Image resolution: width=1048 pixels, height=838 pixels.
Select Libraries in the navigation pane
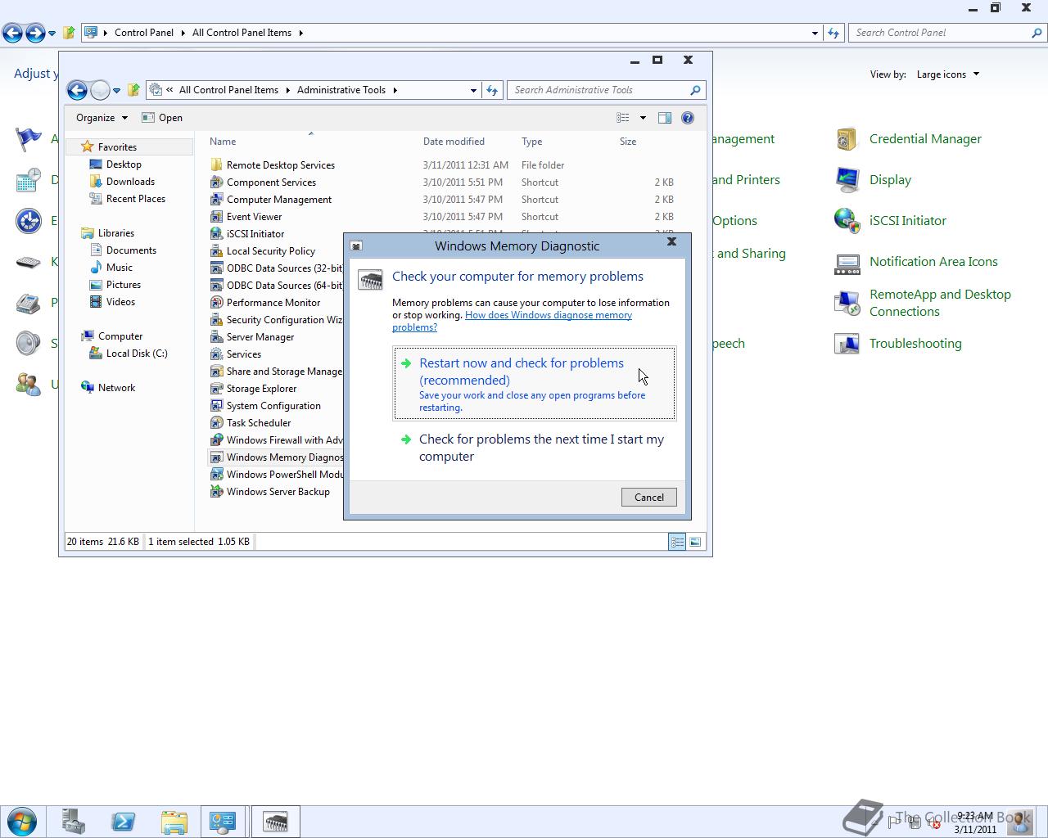click(115, 233)
